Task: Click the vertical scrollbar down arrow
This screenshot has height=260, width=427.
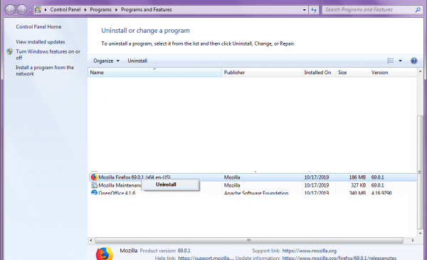Action: tap(420, 234)
